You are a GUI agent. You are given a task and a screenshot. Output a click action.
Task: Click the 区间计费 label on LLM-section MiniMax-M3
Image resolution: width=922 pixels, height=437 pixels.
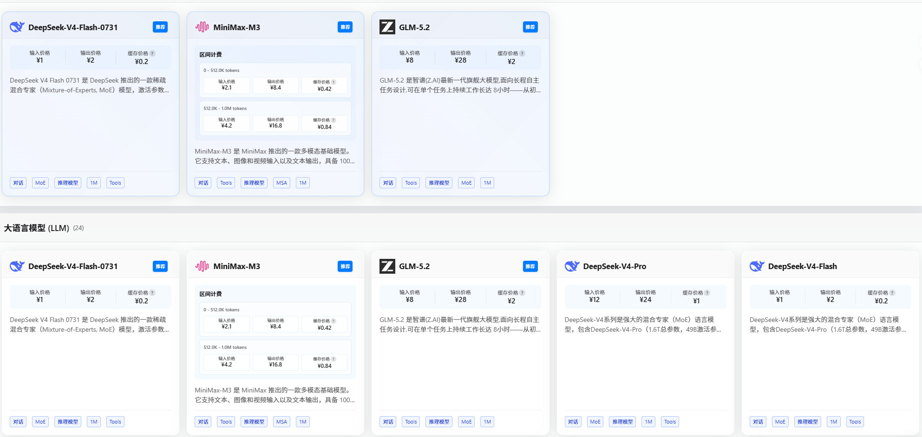click(x=210, y=294)
